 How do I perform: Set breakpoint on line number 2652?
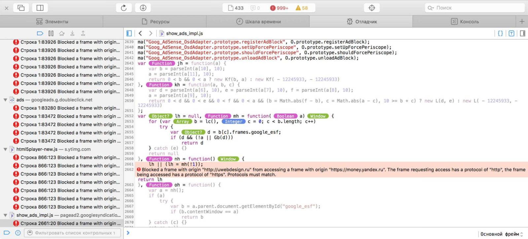(x=129, y=116)
